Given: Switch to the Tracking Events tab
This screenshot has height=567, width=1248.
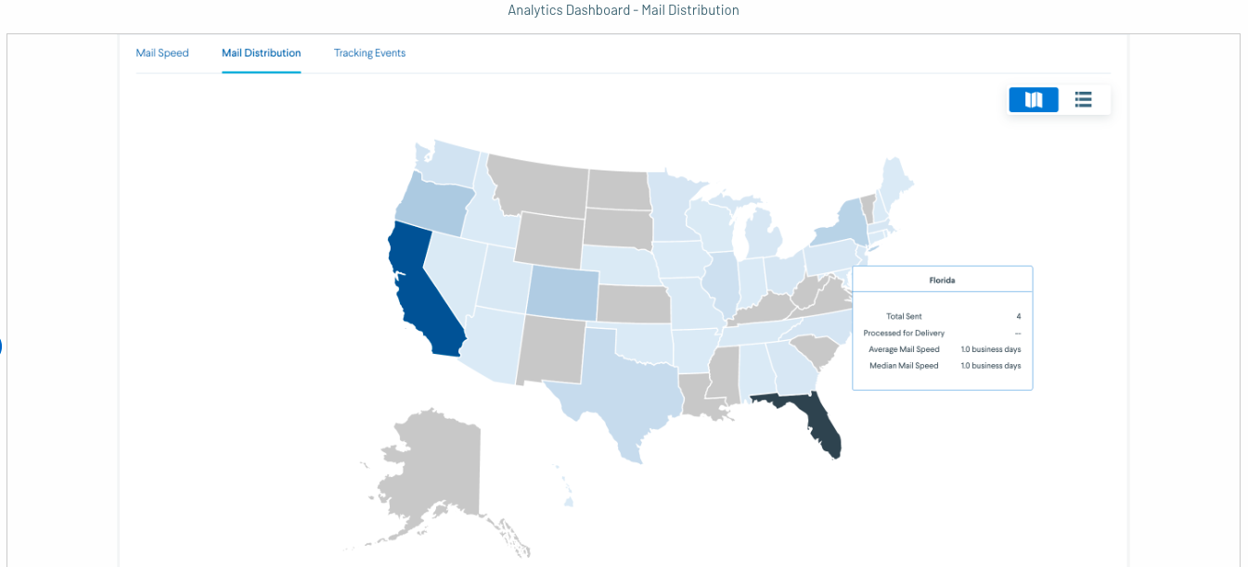Looking at the screenshot, I should point(369,53).
